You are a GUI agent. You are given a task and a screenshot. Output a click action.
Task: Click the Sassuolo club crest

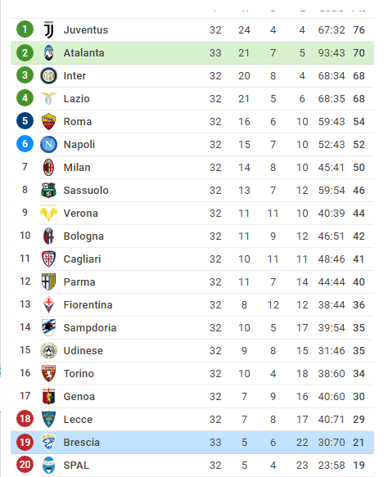(48, 190)
